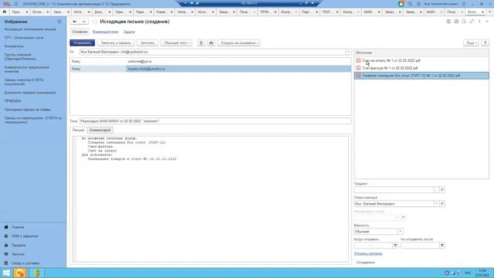Open calendar for Не отправлять после date
Screen dimensions: 494x278
point(442,246)
